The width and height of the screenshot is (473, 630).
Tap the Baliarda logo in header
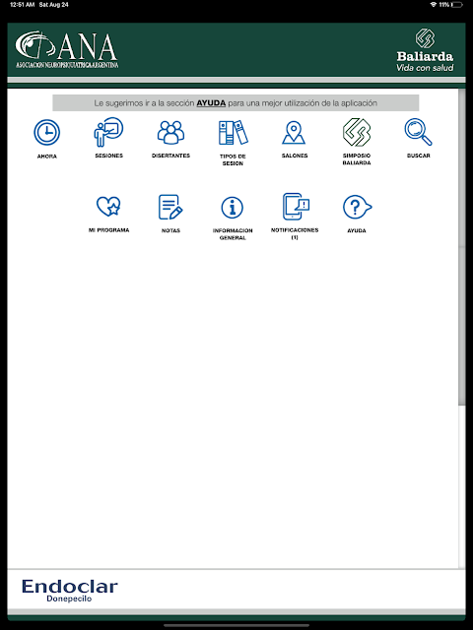[425, 50]
